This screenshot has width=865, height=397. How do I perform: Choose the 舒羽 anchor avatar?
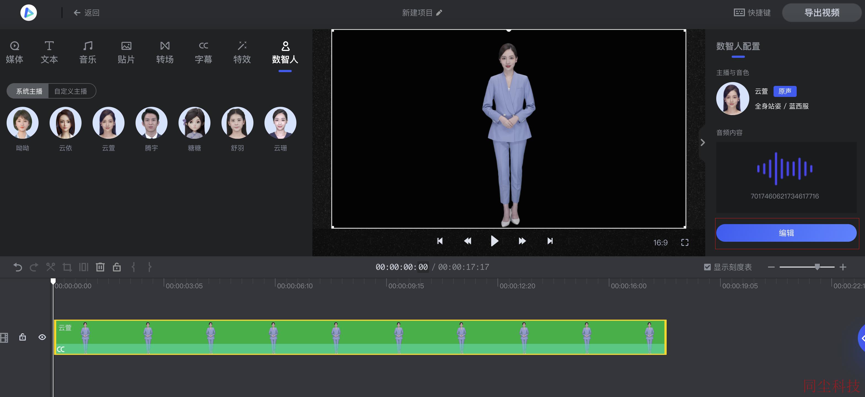tap(237, 123)
